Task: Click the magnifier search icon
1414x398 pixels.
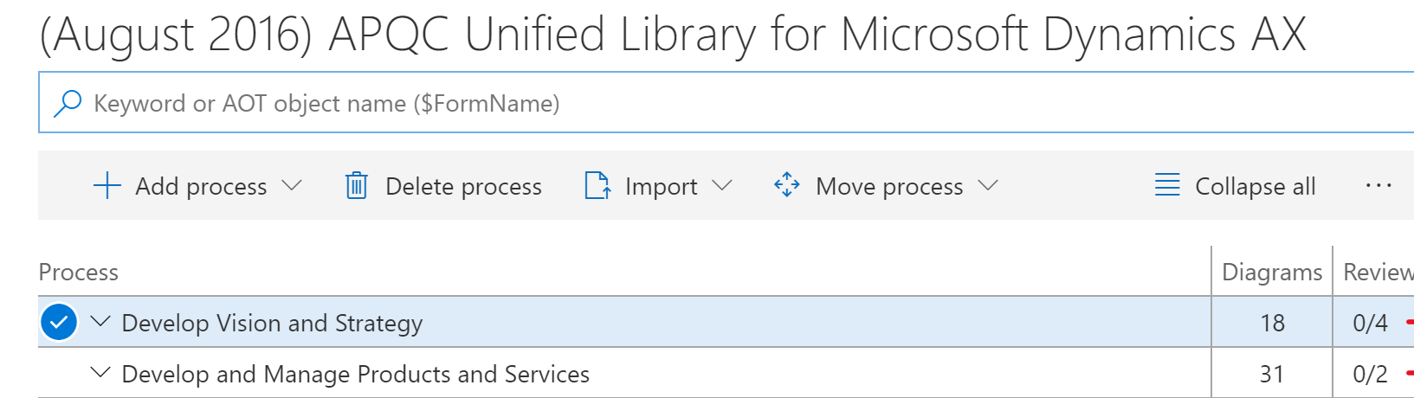Action: pos(68,103)
